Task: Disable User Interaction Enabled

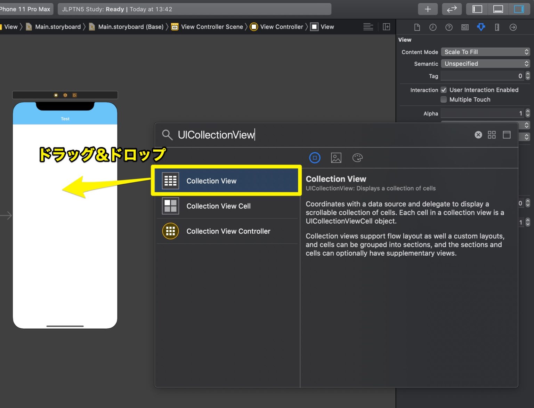Action: coord(444,90)
